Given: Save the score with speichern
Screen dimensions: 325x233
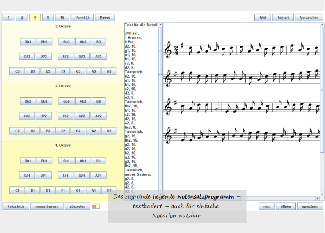Looking at the screenshot, I should pos(310,206).
